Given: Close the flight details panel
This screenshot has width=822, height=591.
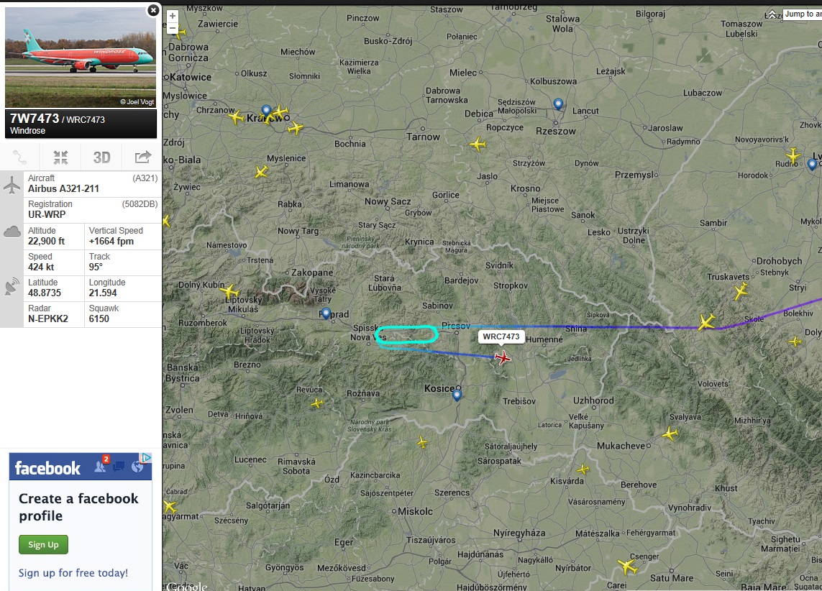Looking at the screenshot, I should click(x=153, y=10).
